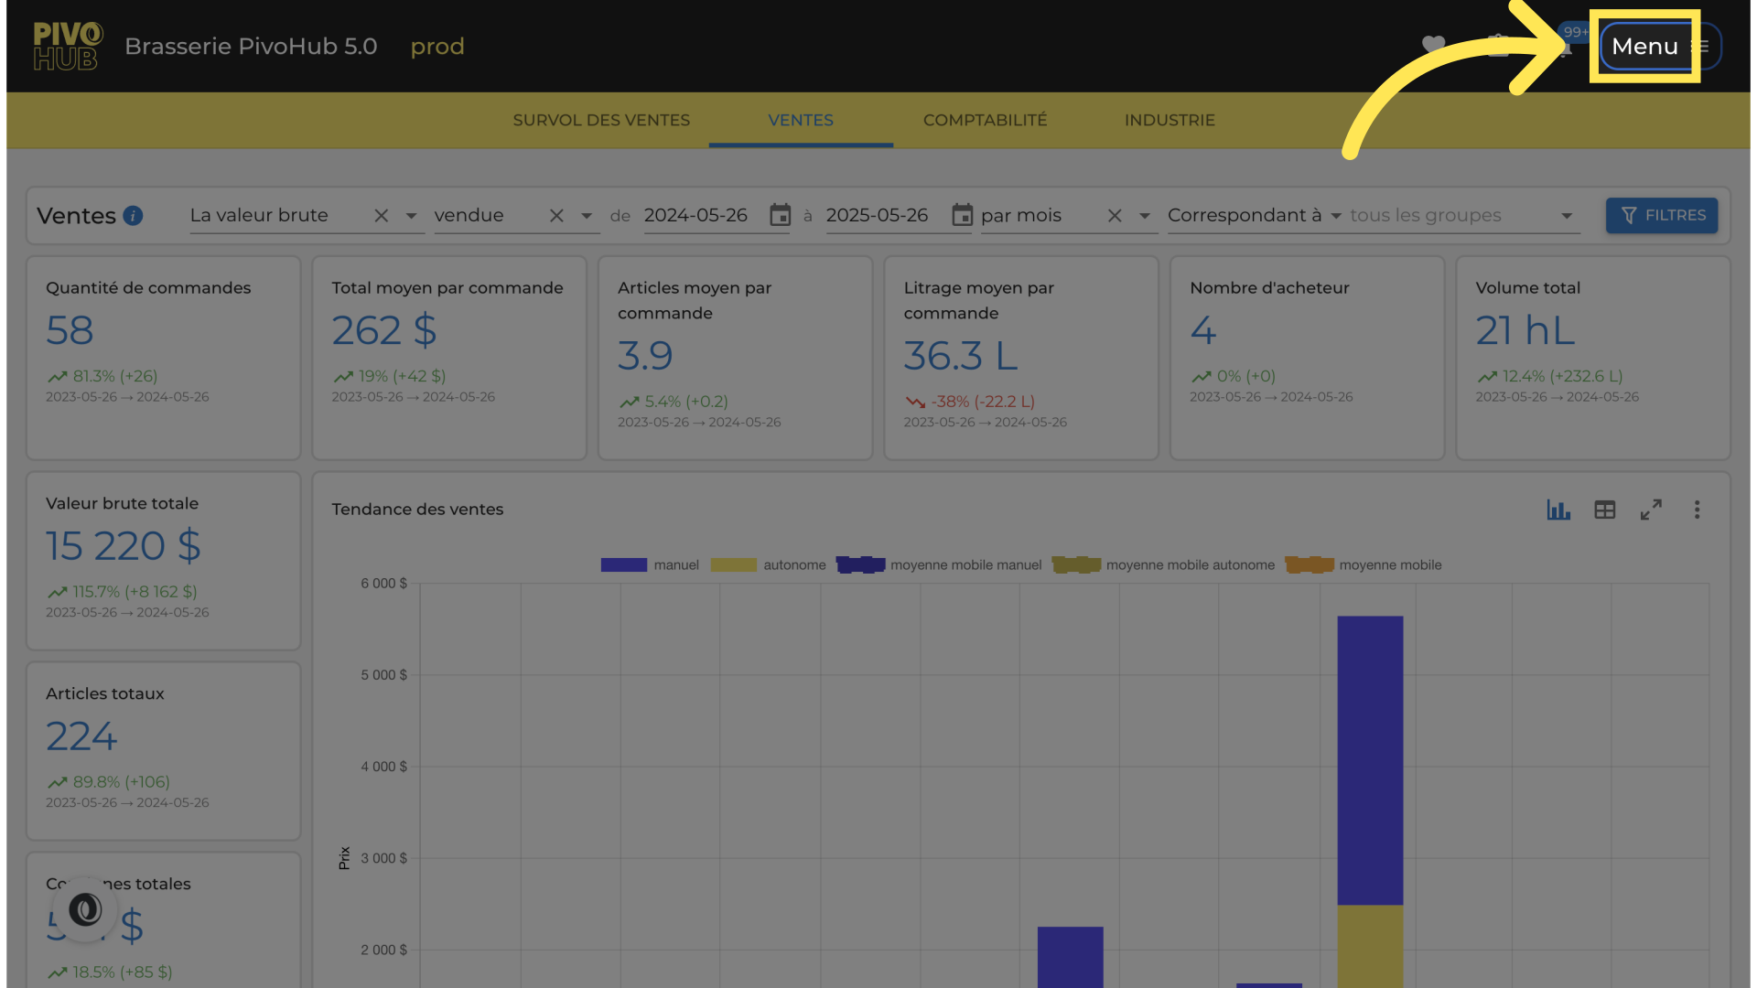The height and width of the screenshot is (988, 1757).
Task: Open the Survol des ventes tab
Action: pyautogui.click(x=601, y=120)
